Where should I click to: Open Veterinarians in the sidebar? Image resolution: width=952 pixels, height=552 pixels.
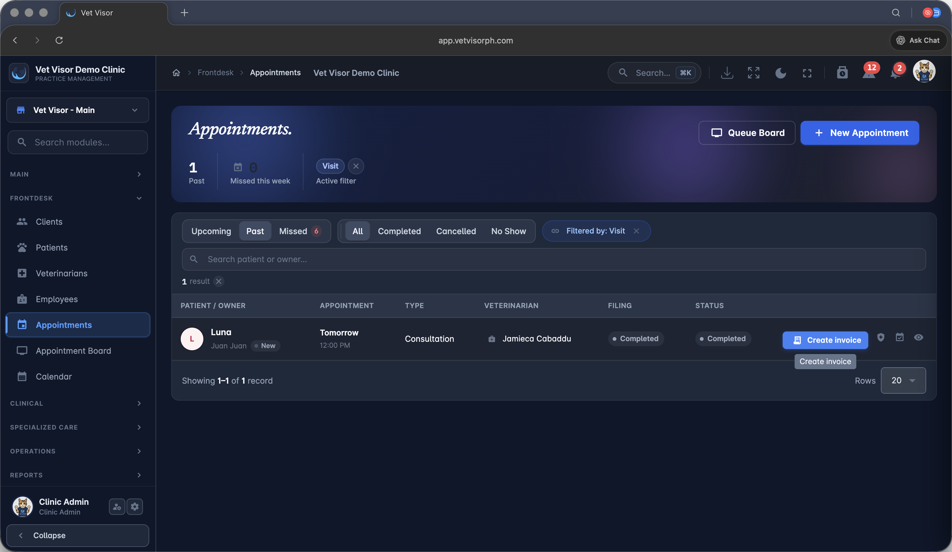(78, 273)
